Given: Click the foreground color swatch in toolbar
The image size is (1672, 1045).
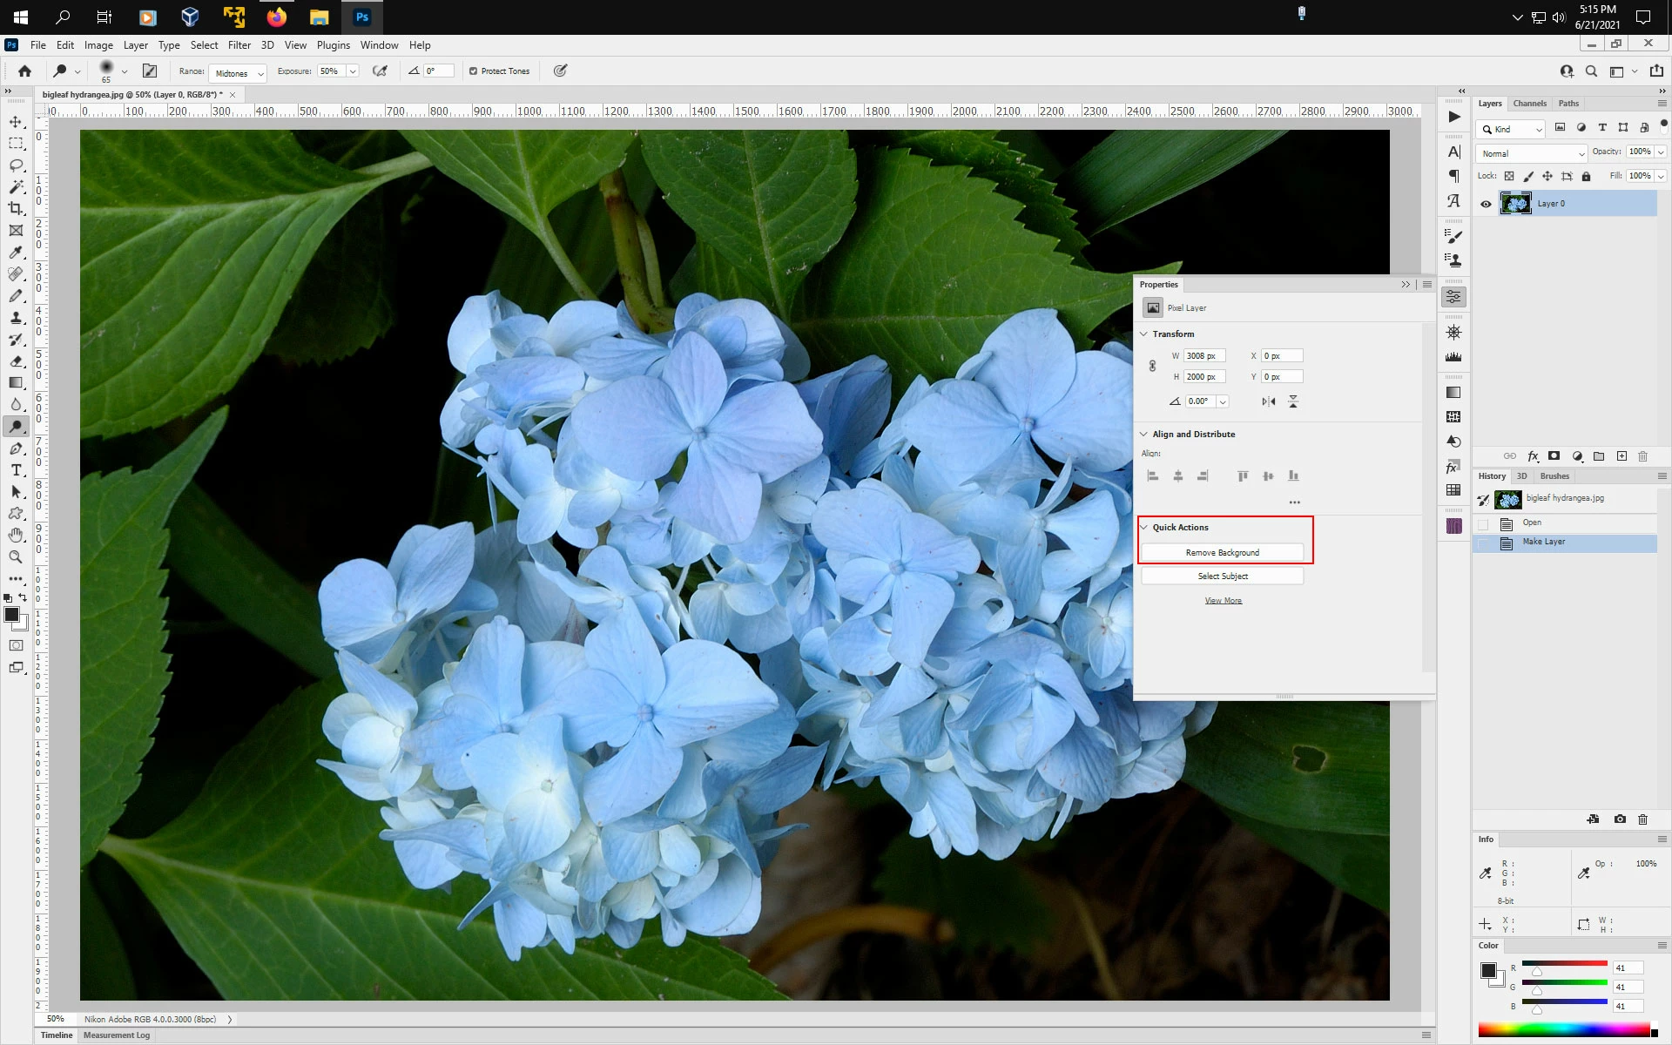Looking at the screenshot, I should coord(12,615).
